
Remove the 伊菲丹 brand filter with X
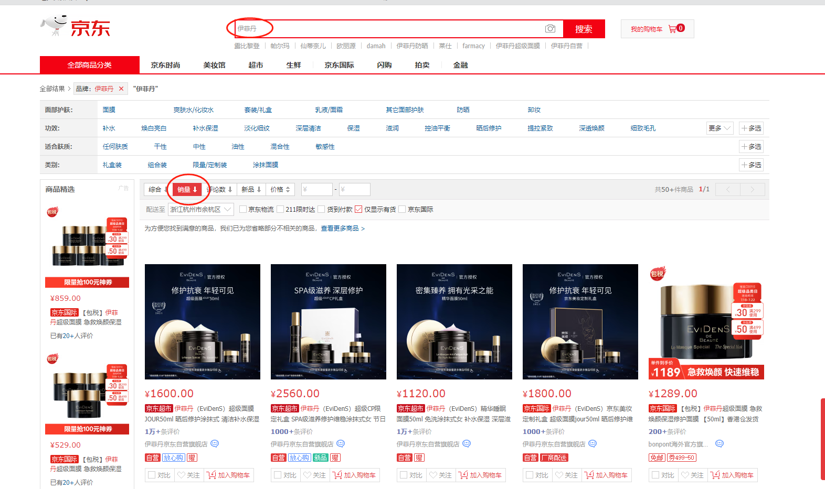click(x=121, y=89)
